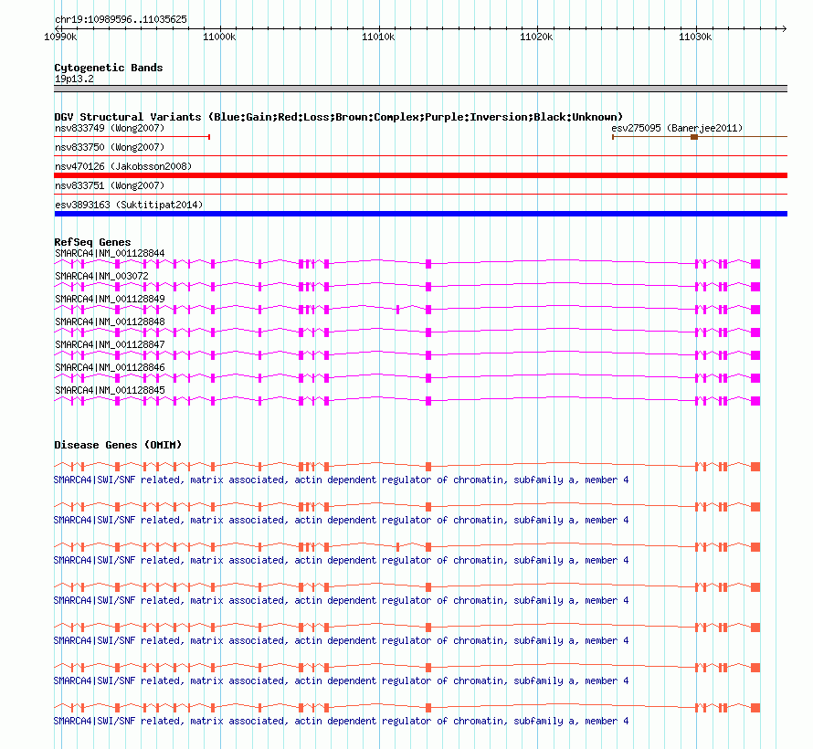Select transcript SMARCA4|NM_001128847 label
Image resolution: width=813 pixels, height=749 pixels.
[110, 344]
